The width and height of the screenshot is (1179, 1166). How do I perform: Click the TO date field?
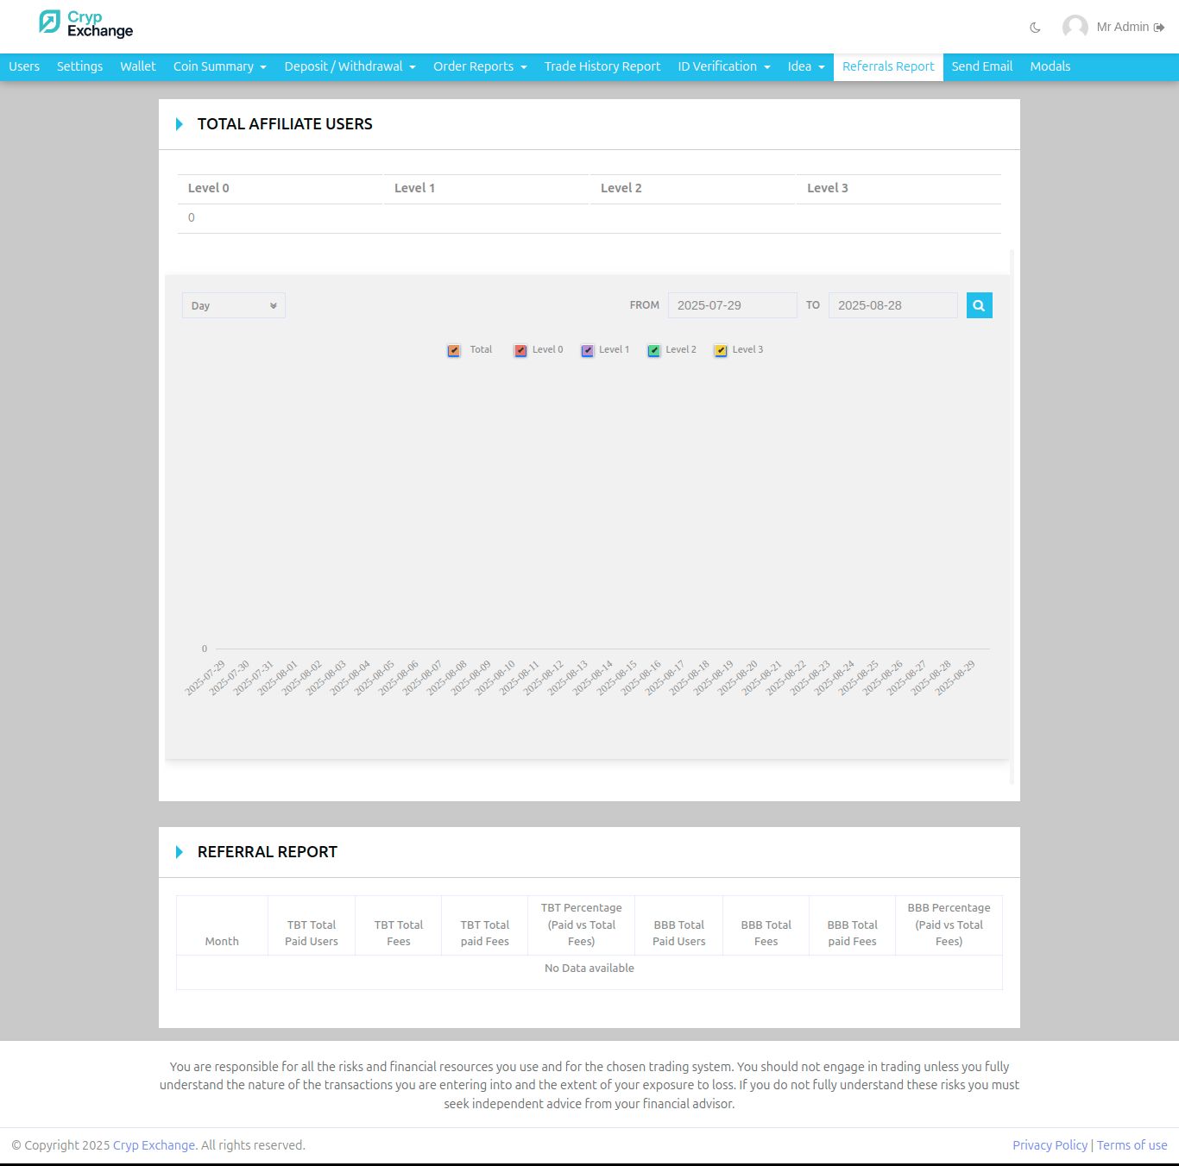click(893, 305)
